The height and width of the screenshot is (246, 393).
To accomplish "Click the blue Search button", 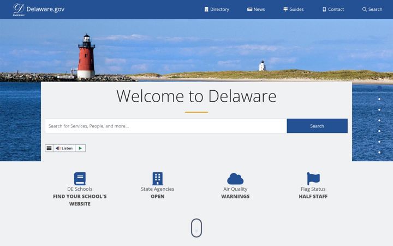I will tap(317, 126).
